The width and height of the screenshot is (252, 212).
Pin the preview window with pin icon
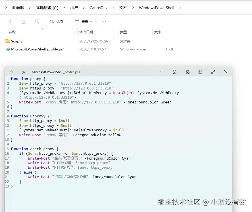[24, 72]
